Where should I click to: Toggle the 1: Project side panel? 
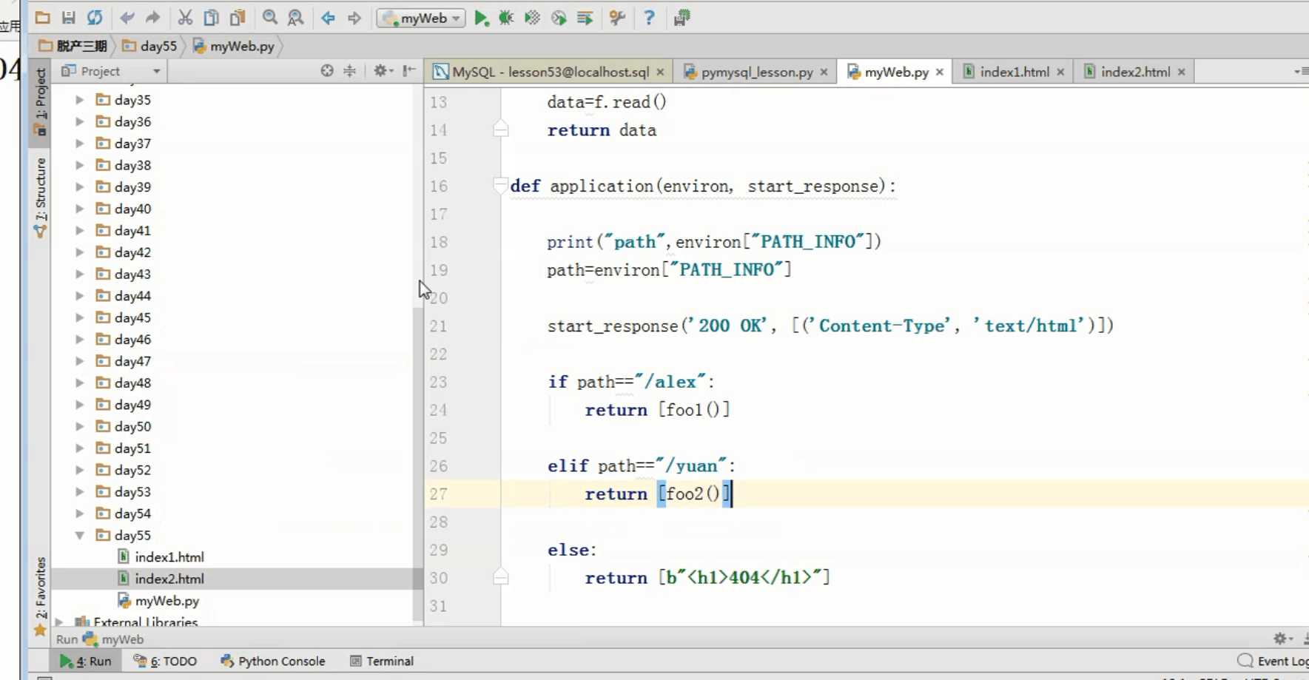(40, 101)
